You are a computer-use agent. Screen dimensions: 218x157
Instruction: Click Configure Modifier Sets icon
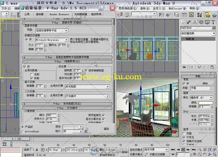pyautogui.click(x=212, y=67)
